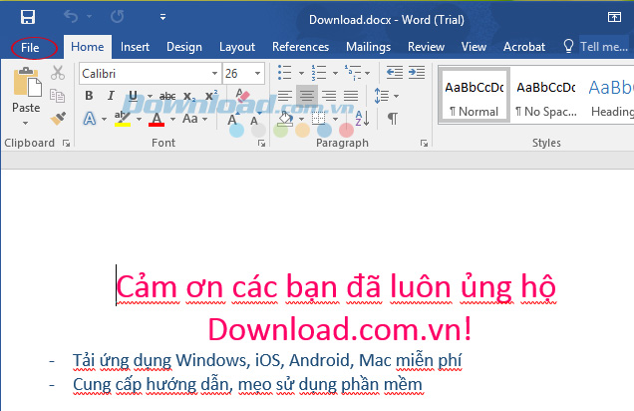
Task: Align the text left
Action: coord(285,96)
